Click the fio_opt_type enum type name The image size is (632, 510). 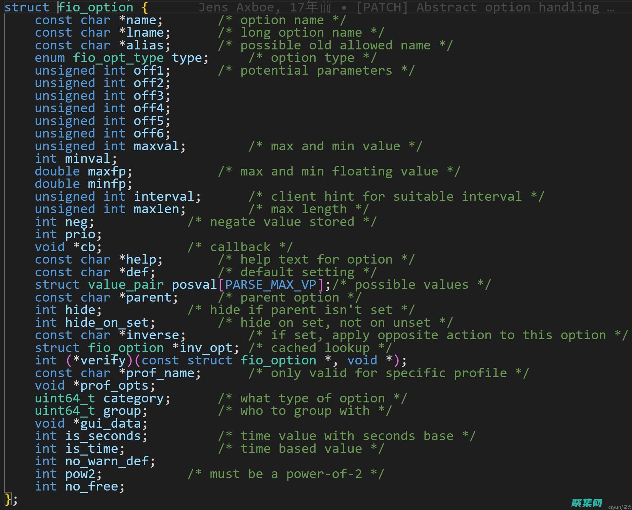point(118,58)
